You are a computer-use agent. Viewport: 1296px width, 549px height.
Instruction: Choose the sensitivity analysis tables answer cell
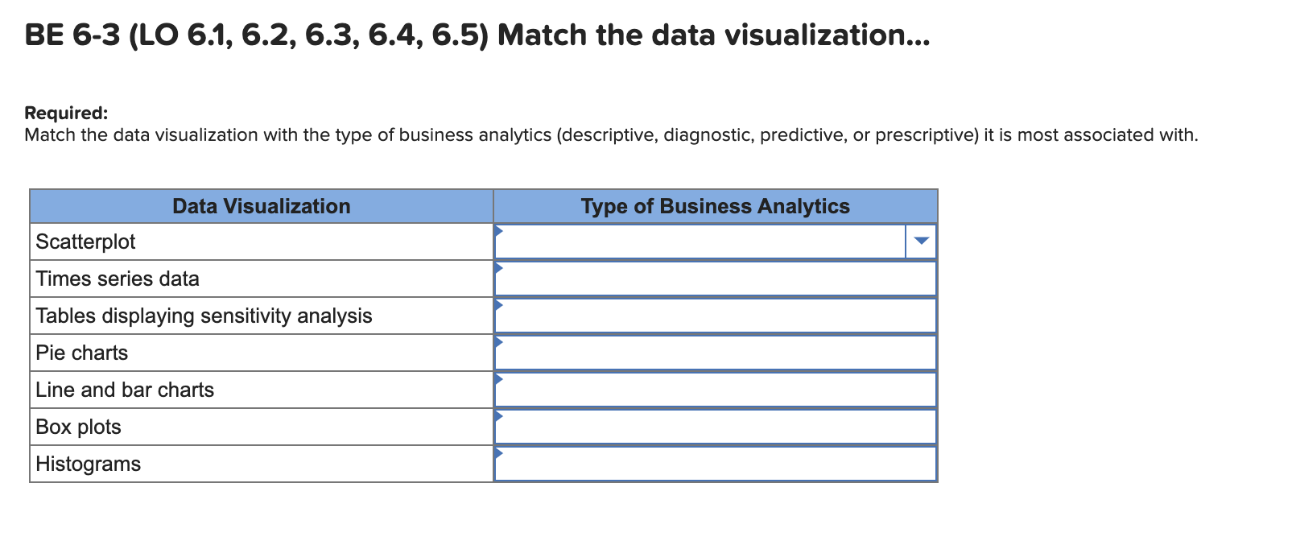(716, 316)
